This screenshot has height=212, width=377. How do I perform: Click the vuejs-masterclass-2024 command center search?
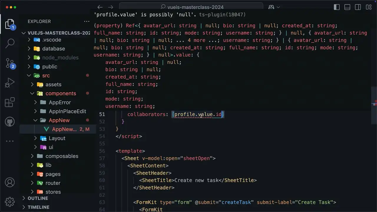[191, 7]
